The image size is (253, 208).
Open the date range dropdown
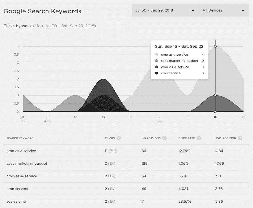pos(165,10)
